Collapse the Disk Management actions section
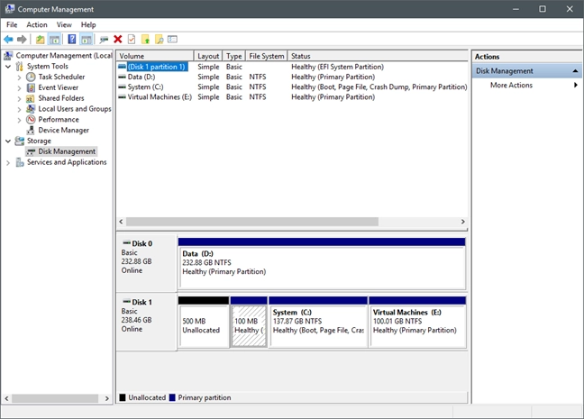This screenshot has width=584, height=419. (575, 71)
